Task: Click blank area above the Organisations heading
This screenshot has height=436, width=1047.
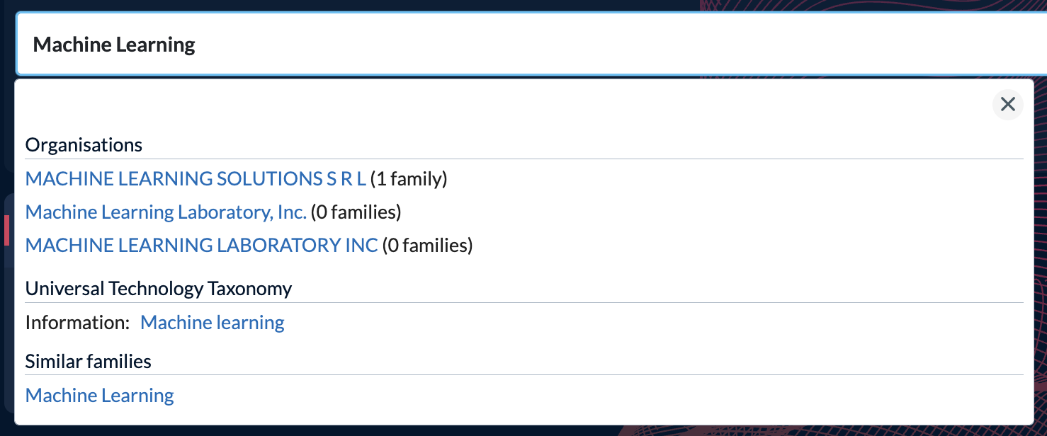Action: [496, 105]
